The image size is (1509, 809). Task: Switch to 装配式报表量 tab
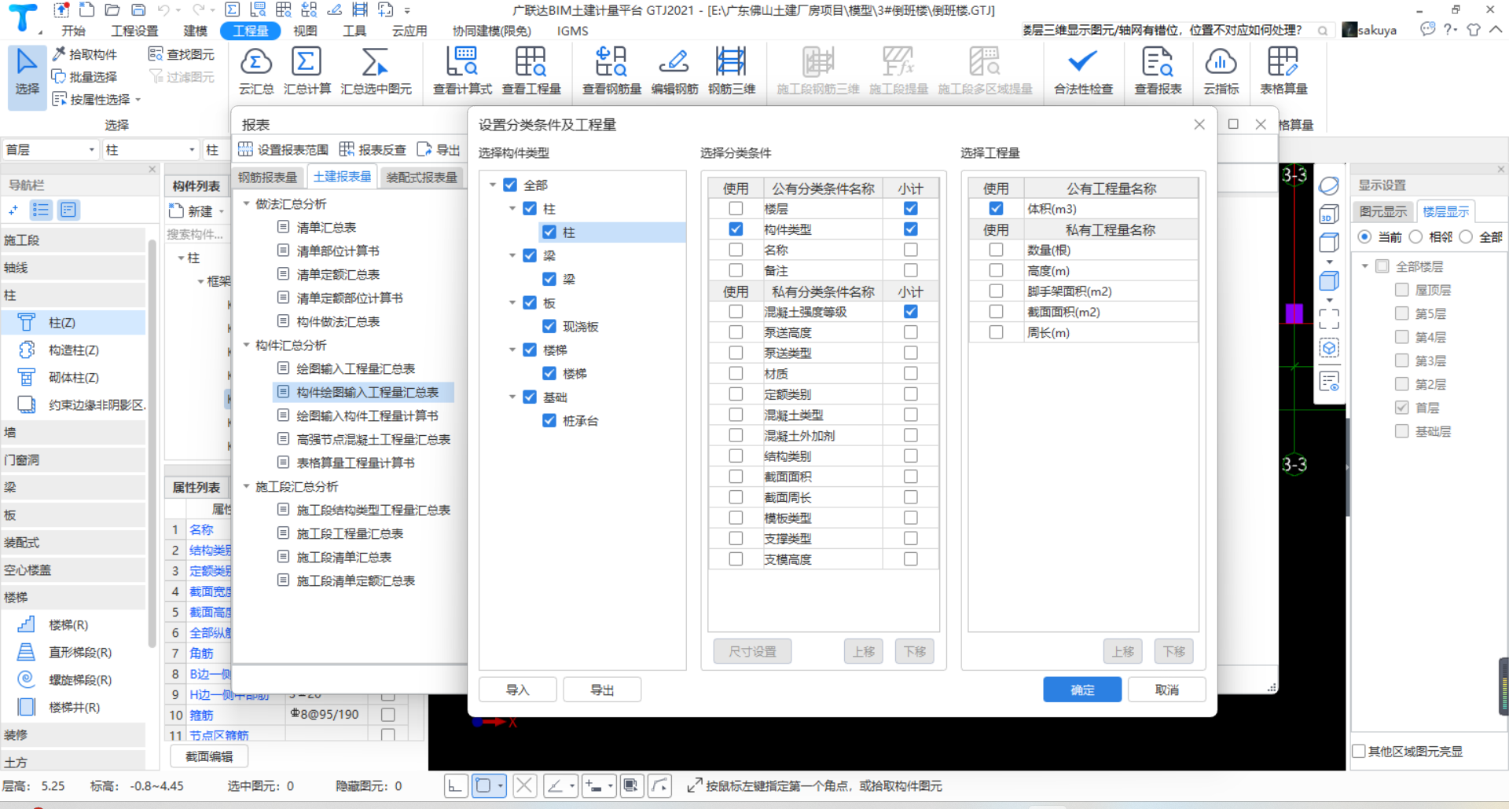422,178
